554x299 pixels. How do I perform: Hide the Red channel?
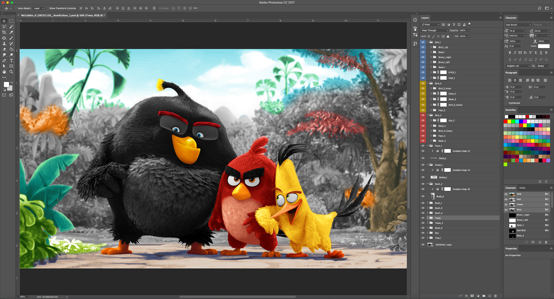(x=506, y=199)
